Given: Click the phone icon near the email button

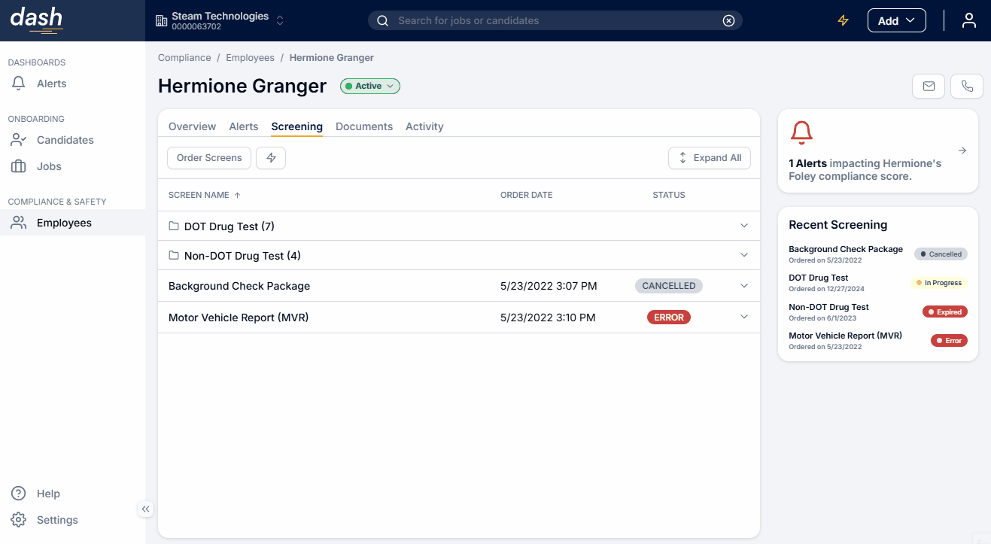Looking at the screenshot, I should [966, 86].
